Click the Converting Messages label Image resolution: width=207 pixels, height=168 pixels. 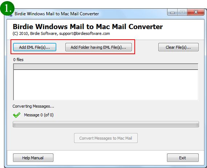click(x=33, y=106)
